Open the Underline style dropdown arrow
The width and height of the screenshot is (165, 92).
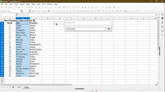tap(41, 11)
